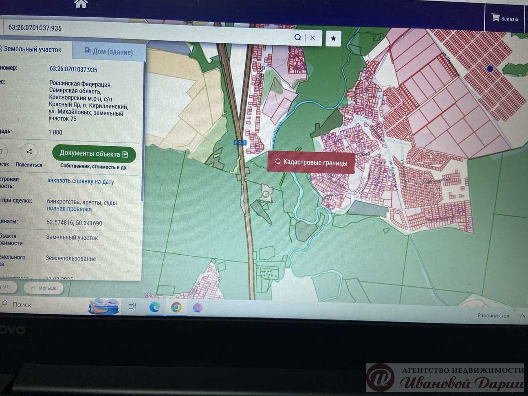Click the Поделиться share icon

29,152
